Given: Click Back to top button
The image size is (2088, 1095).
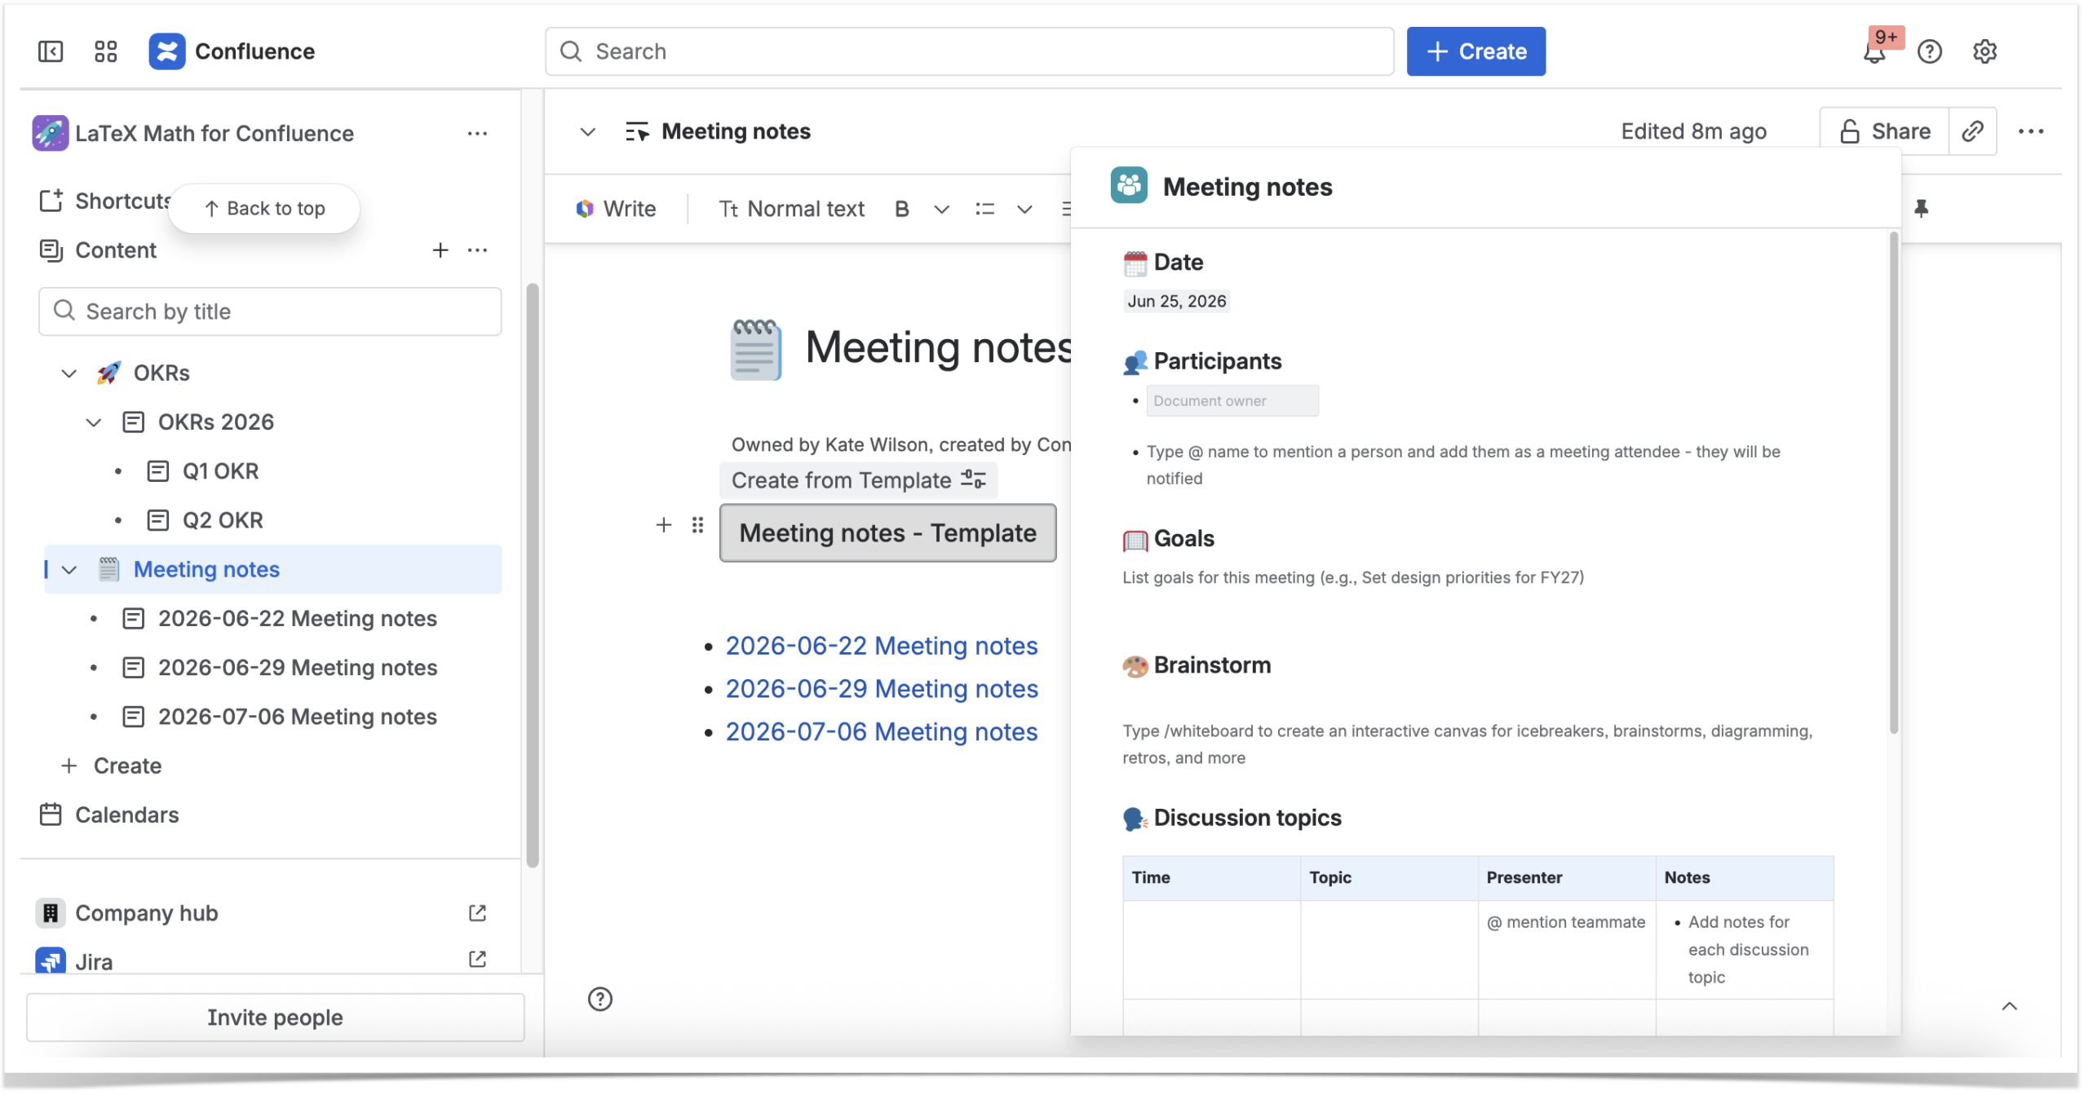Looking at the screenshot, I should click(x=264, y=209).
